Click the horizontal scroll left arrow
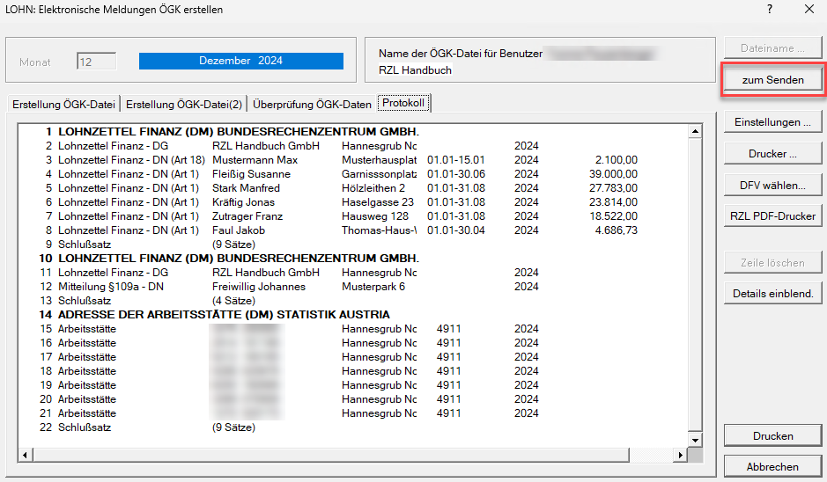827x482 pixels. point(25,454)
